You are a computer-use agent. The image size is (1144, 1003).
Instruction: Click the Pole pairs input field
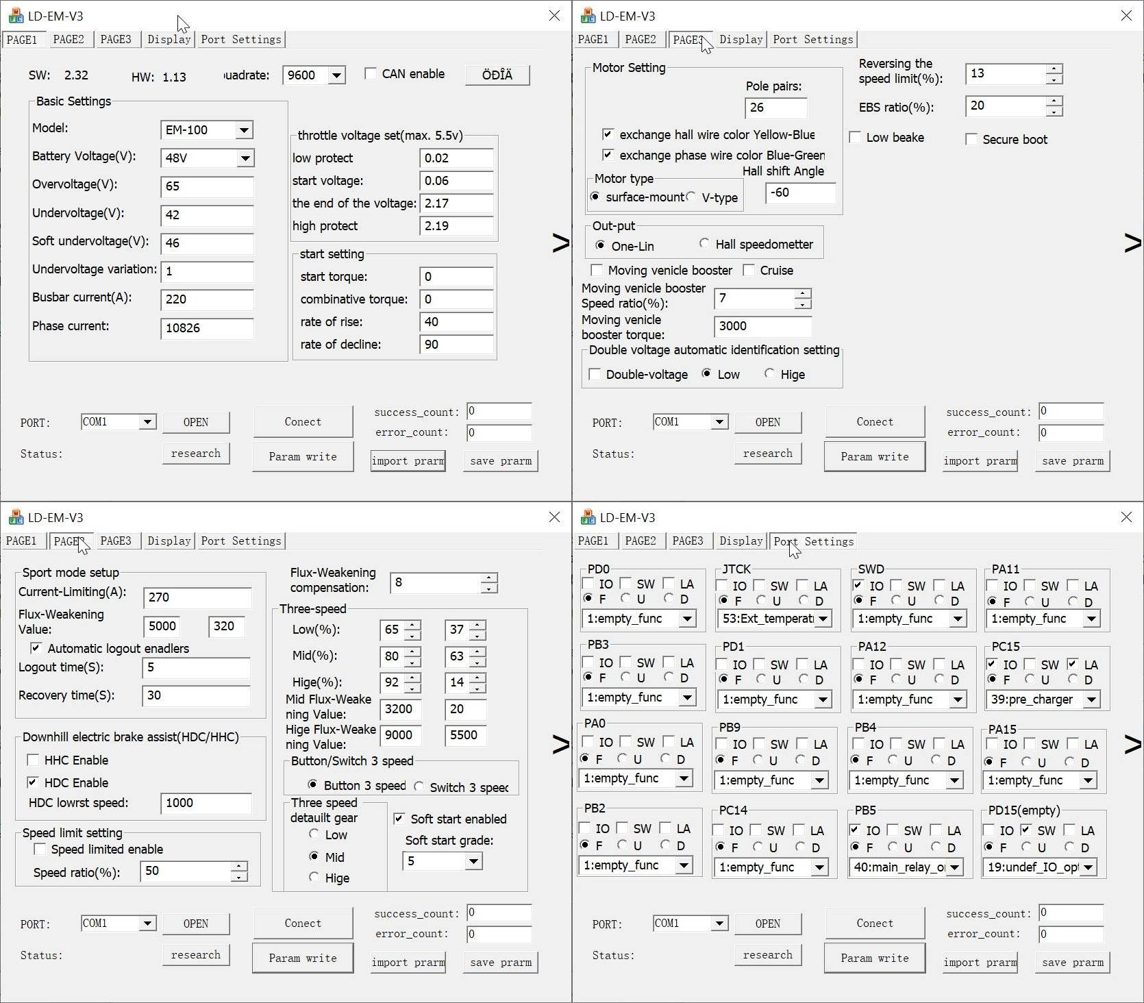(775, 108)
